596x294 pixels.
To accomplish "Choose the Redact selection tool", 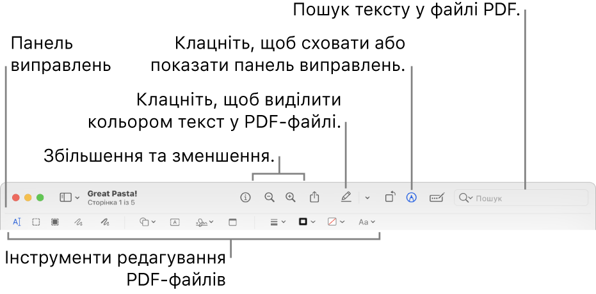I will (55, 222).
